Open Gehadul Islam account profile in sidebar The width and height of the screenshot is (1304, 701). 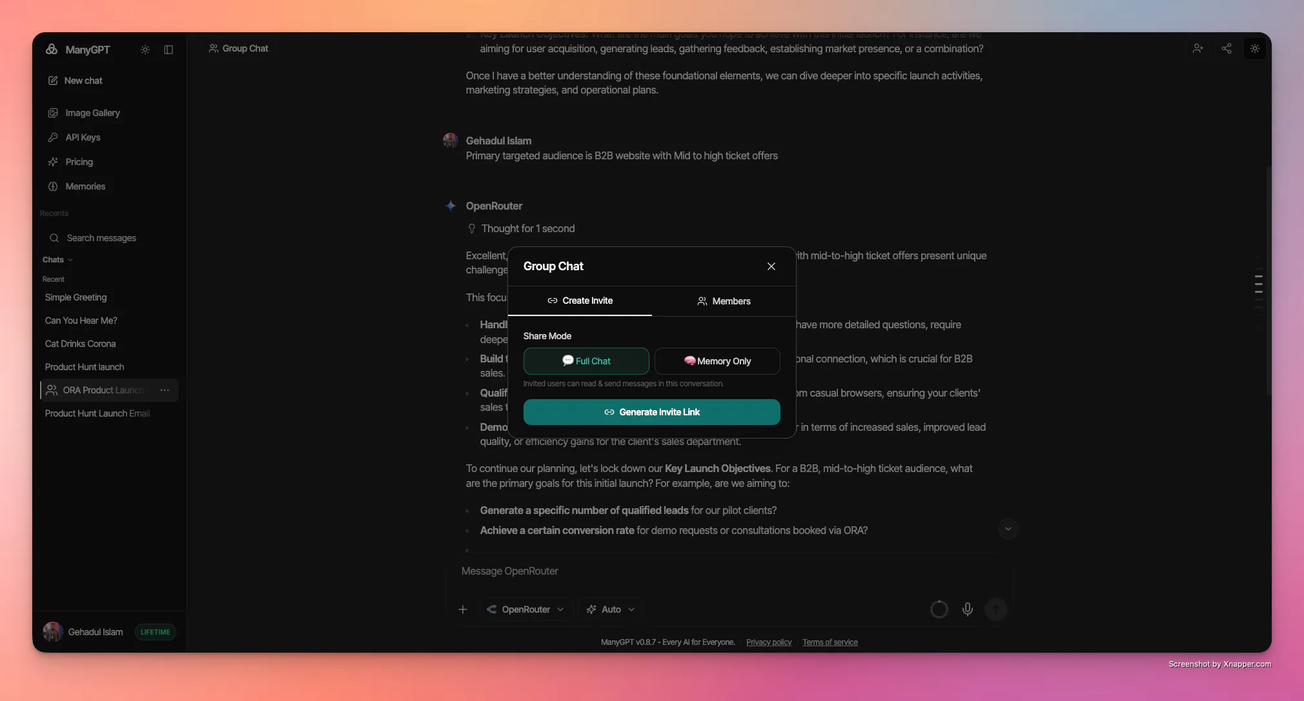point(83,632)
